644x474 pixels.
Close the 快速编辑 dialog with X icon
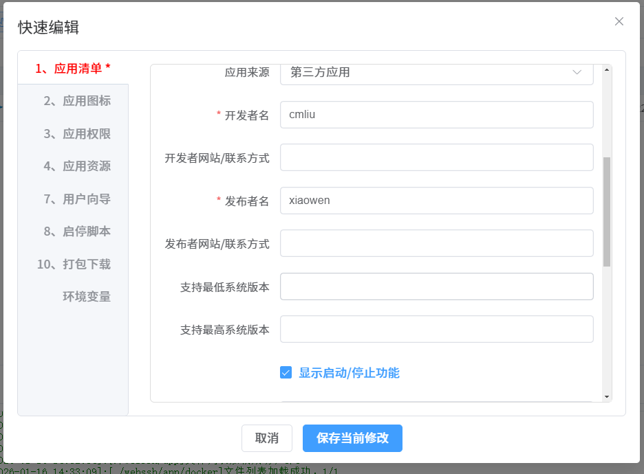pyautogui.click(x=619, y=21)
